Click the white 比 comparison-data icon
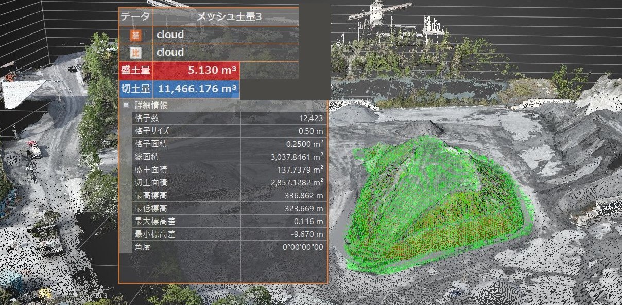 pos(136,53)
